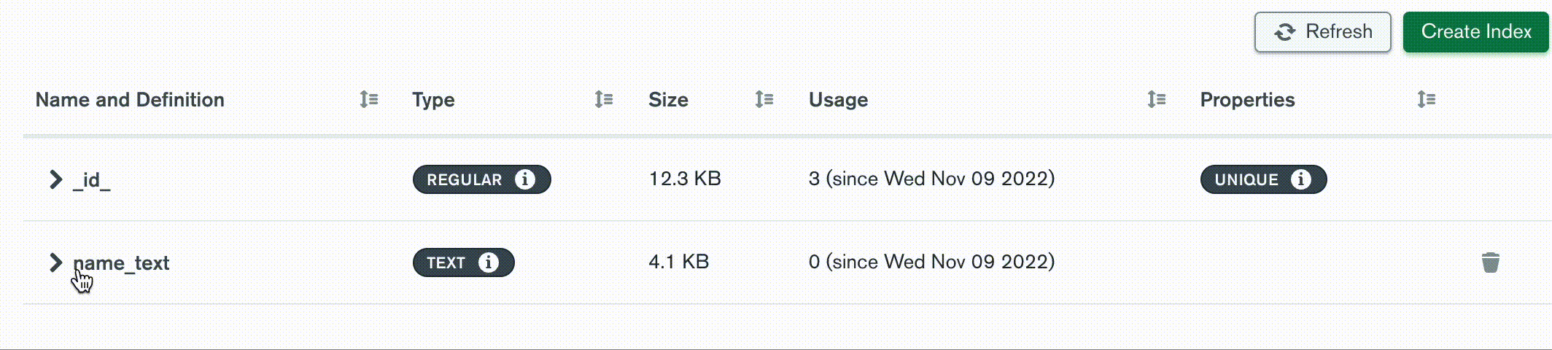
Task: Click the UNIQUE property badge
Action: (1246, 180)
